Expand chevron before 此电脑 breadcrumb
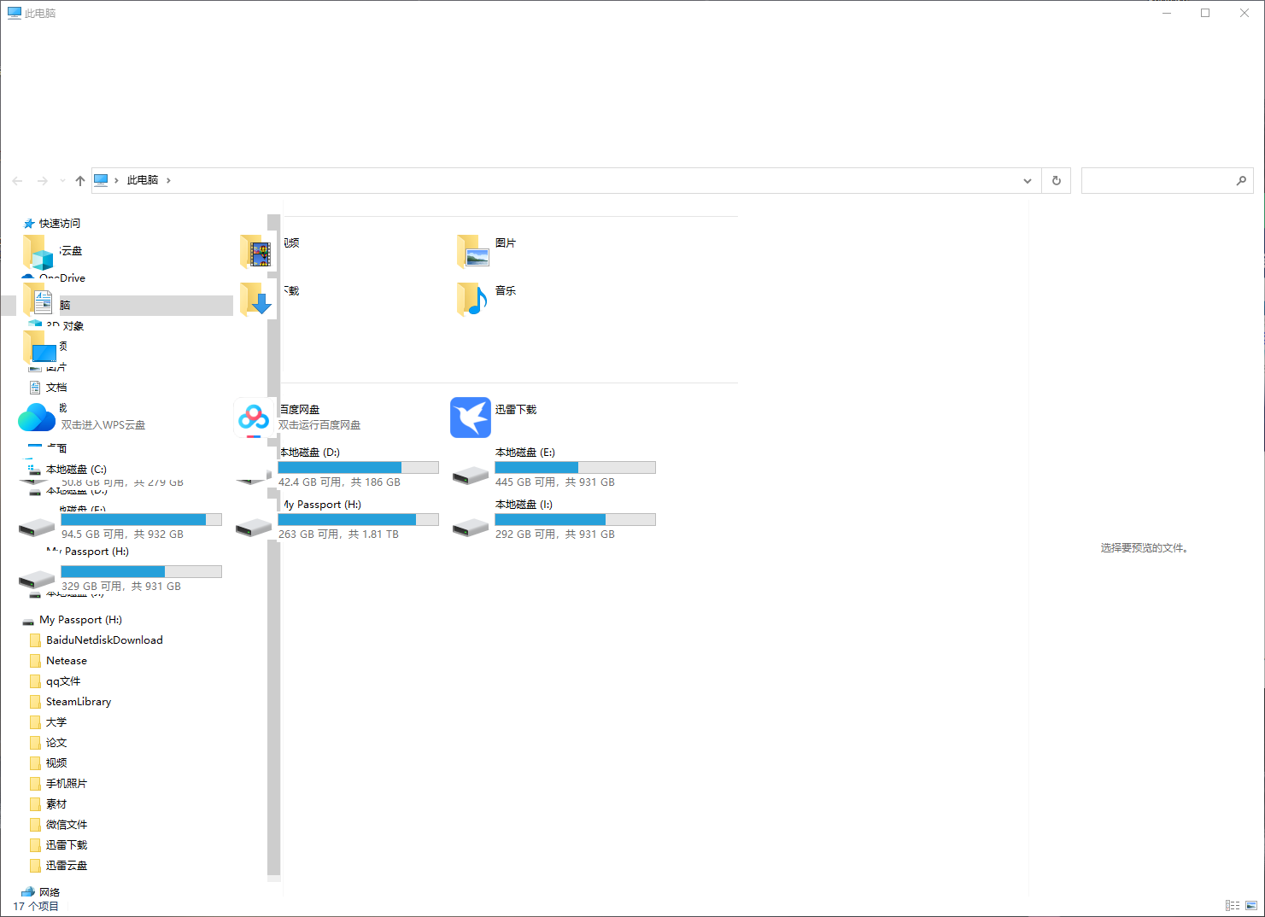This screenshot has height=917, width=1265. (117, 180)
